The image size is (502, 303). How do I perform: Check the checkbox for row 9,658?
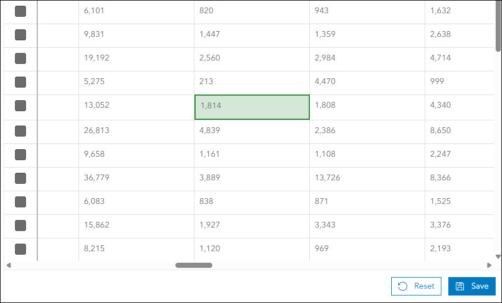pos(20,154)
